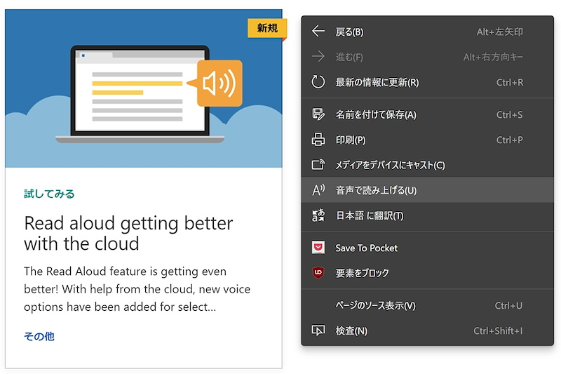This screenshot has width=561, height=374.
Task: Click the printer icon
Action: (318, 140)
